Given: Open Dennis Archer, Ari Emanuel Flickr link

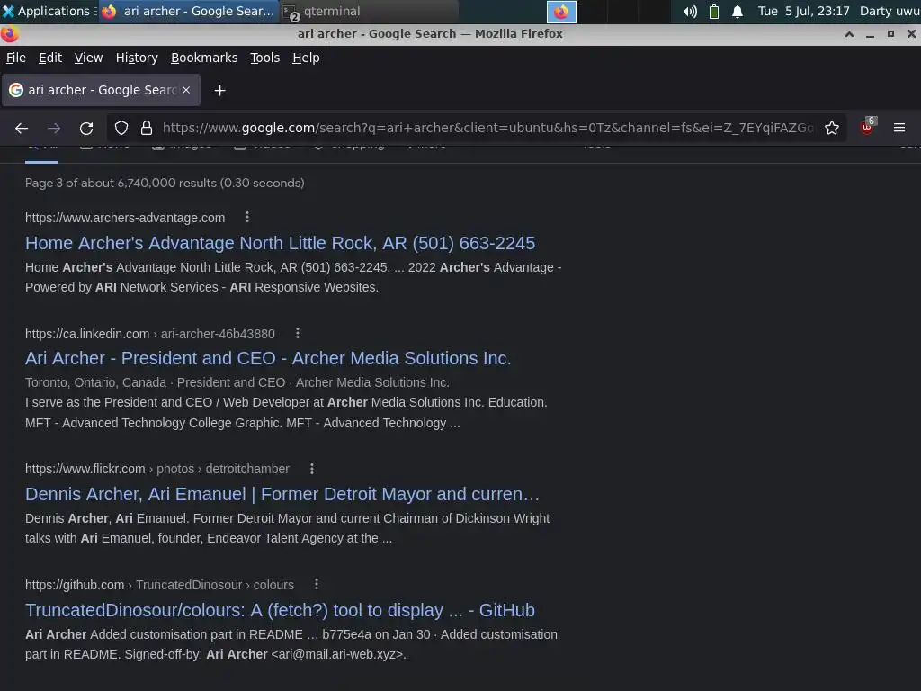Looking at the screenshot, I should click(x=282, y=494).
